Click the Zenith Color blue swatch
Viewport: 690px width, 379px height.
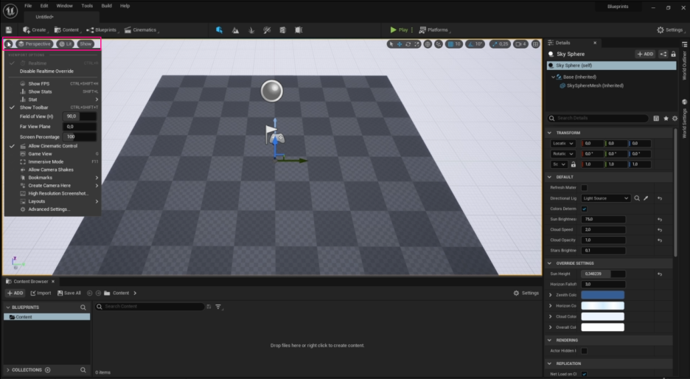tap(602, 295)
